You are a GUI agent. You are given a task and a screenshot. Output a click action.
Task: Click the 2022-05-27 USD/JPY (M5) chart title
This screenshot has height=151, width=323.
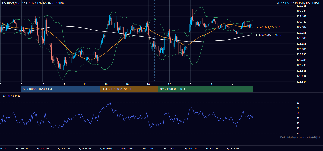(298, 3)
